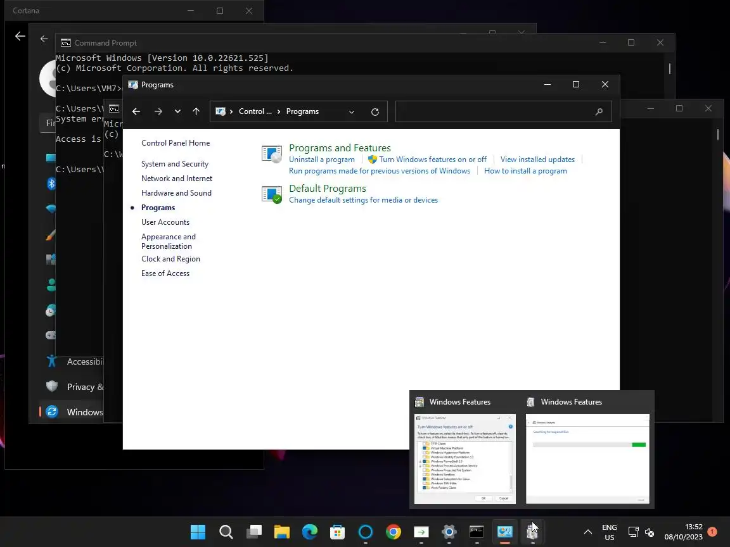
Task: Open Microsoft Store from taskbar
Action: click(338, 532)
